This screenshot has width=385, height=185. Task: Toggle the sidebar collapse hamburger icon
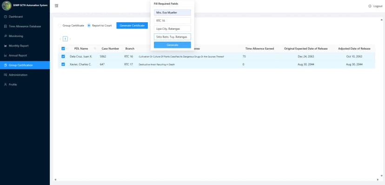coord(56,6)
